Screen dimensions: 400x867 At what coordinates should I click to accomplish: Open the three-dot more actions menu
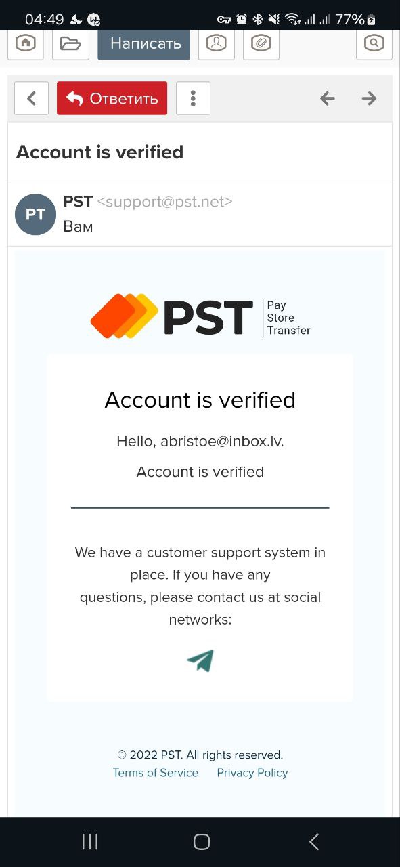coord(193,98)
